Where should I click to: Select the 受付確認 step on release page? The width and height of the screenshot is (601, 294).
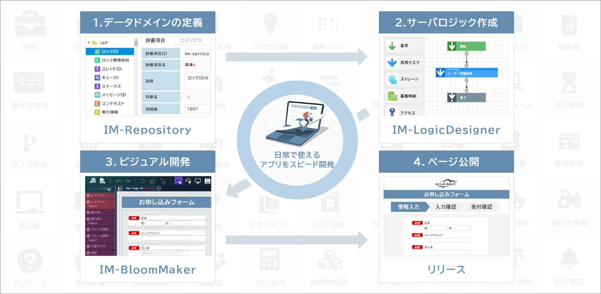(482, 207)
